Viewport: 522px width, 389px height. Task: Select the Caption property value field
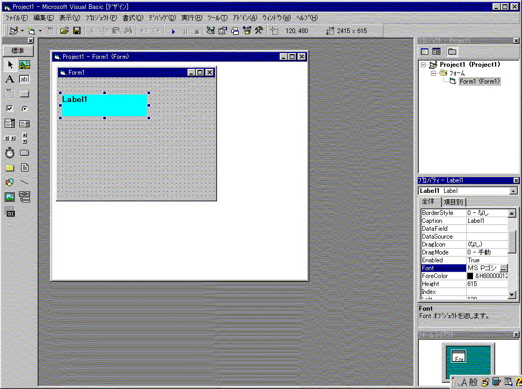coord(487,221)
